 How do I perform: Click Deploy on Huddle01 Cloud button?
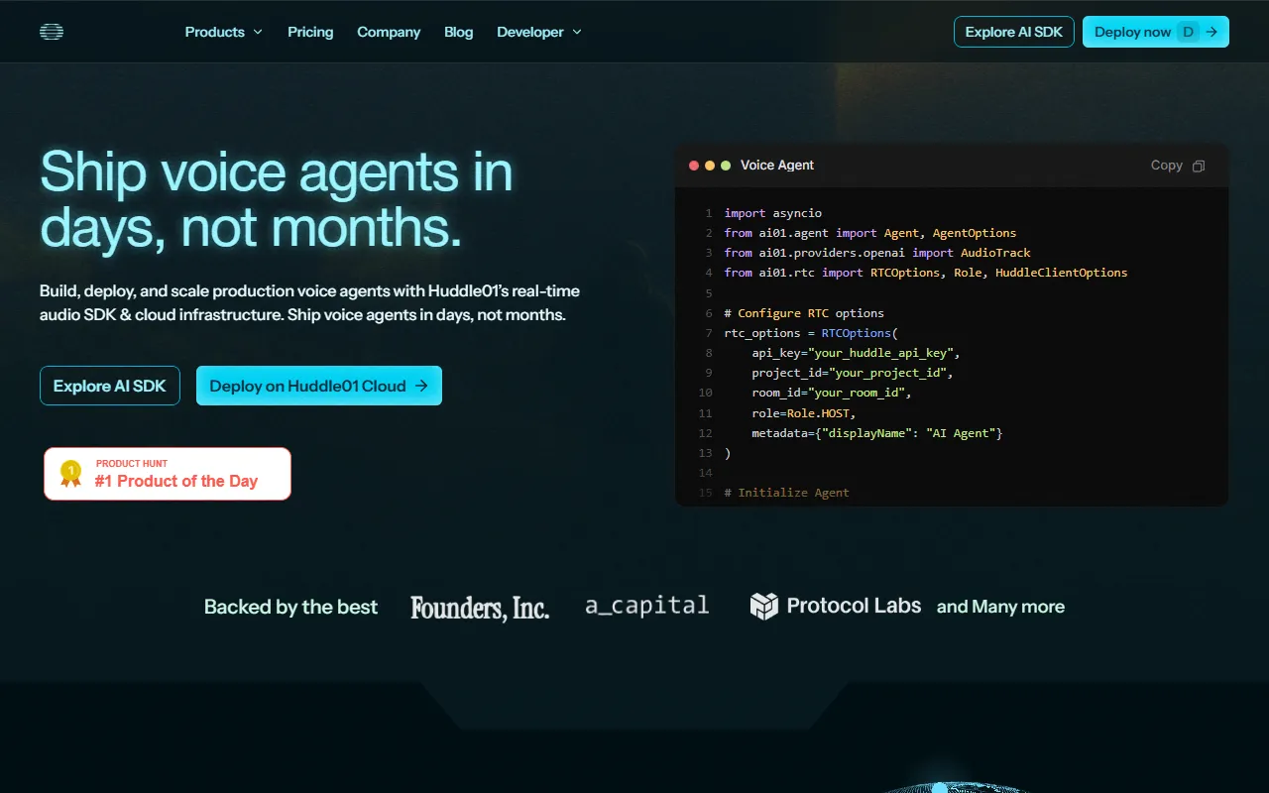pyautogui.click(x=319, y=386)
